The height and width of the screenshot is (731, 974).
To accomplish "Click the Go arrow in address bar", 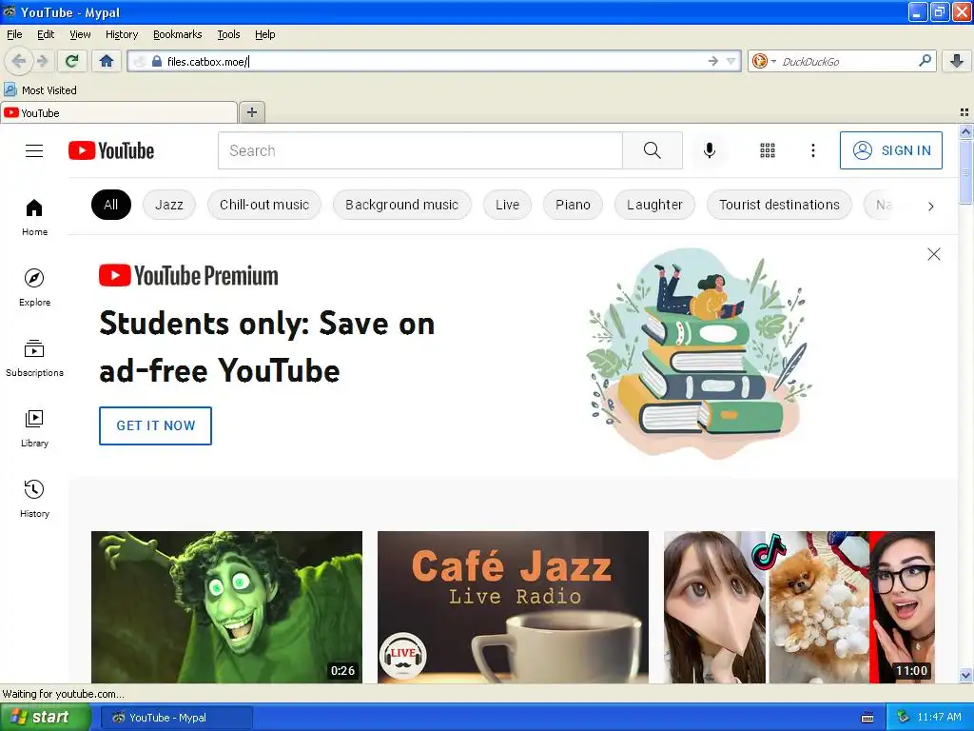I will 713,61.
